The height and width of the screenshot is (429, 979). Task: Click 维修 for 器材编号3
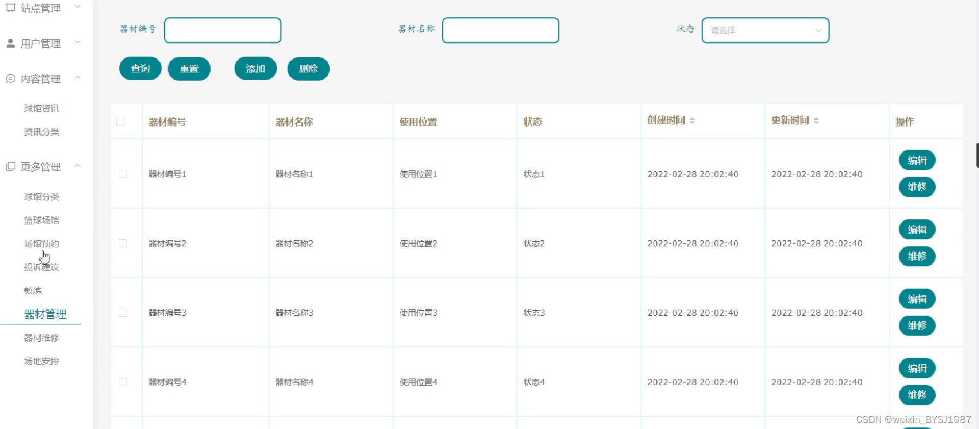(917, 325)
